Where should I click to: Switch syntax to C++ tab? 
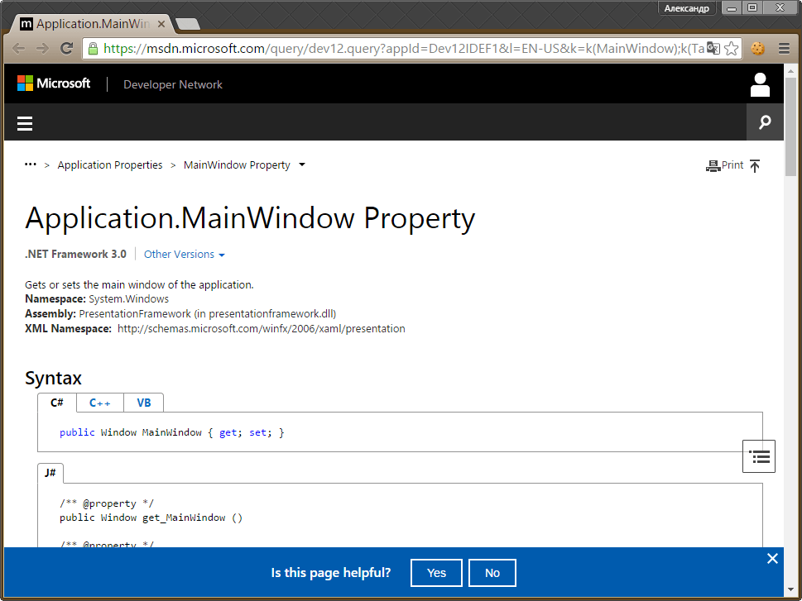tap(100, 403)
